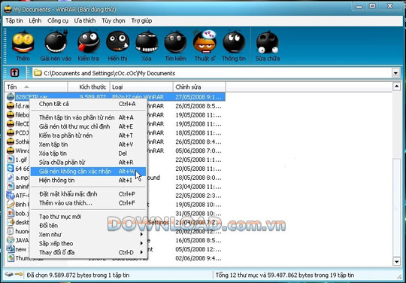Click the bob.j image file icon

click(x=11, y=213)
